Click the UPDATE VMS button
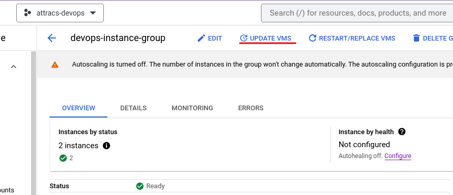 pos(266,38)
